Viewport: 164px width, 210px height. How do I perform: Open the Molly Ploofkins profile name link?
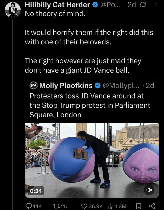66,86
